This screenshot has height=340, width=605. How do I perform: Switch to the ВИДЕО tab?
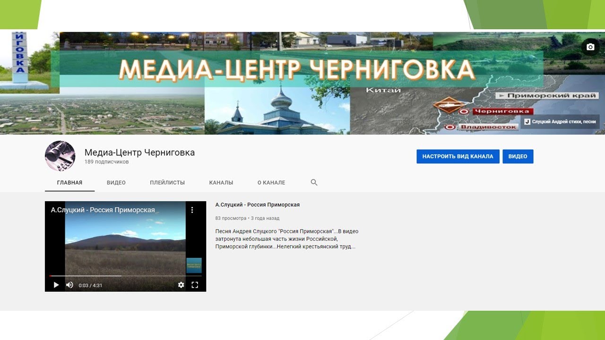point(116,182)
